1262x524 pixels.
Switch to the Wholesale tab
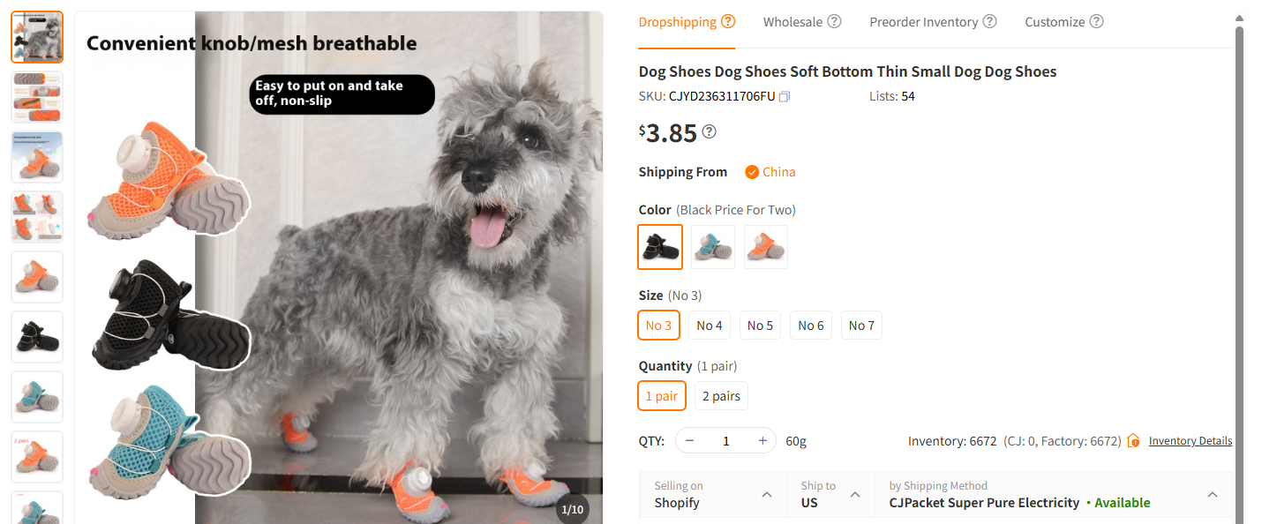[793, 20]
